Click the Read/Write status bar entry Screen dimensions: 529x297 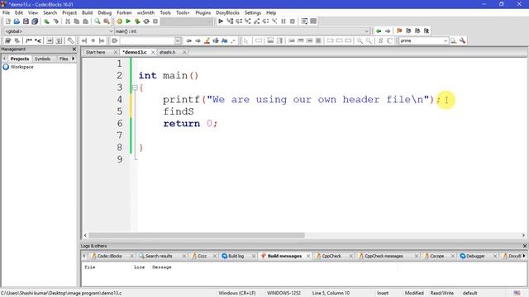tap(441, 293)
